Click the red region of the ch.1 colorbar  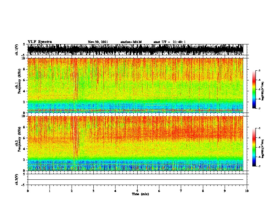coord(254,80)
